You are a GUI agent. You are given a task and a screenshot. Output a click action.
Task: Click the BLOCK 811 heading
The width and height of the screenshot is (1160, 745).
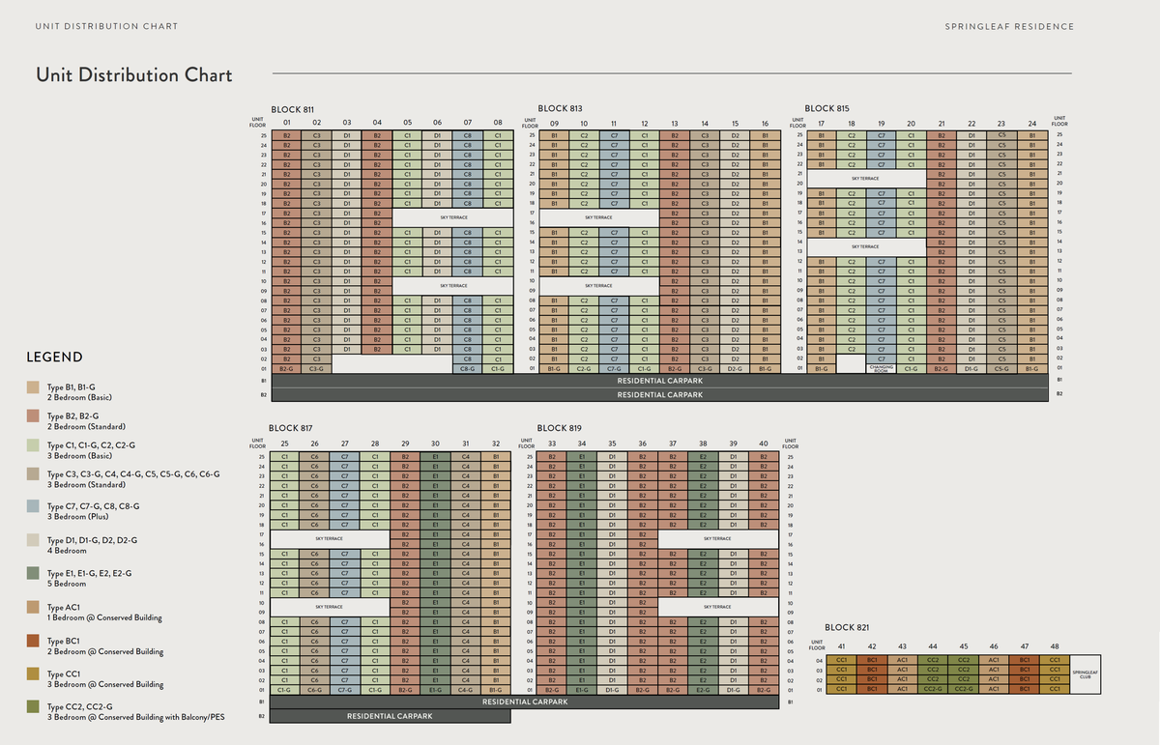(x=292, y=109)
